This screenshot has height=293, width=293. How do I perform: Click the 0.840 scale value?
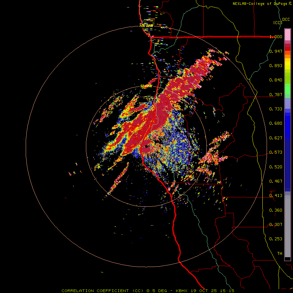[x=276, y=80]
